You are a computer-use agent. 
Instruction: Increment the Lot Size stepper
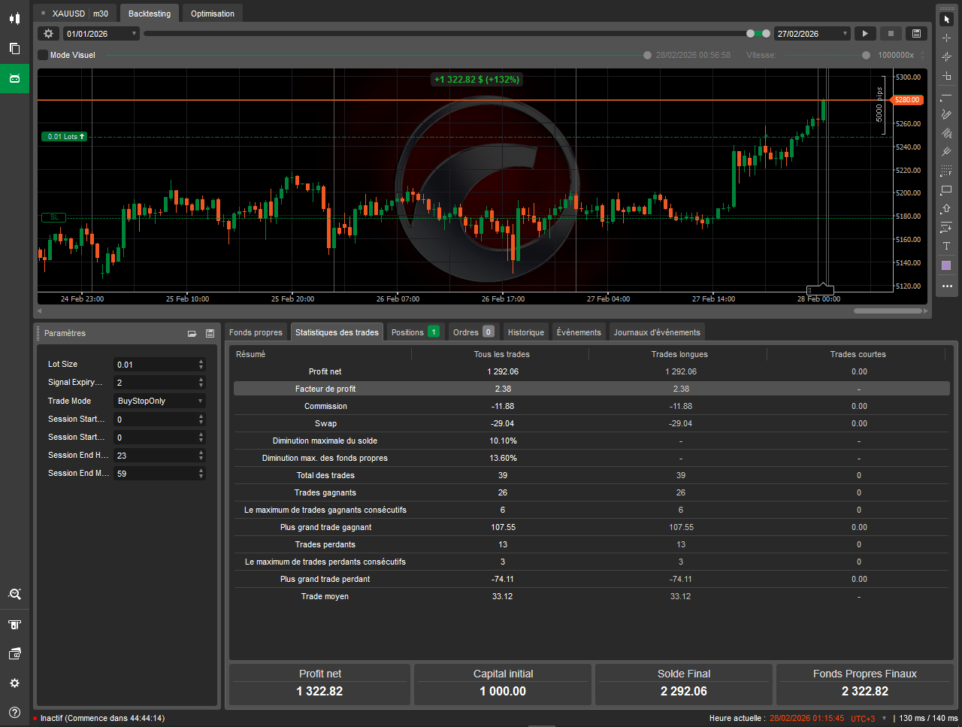coord(200,360)
